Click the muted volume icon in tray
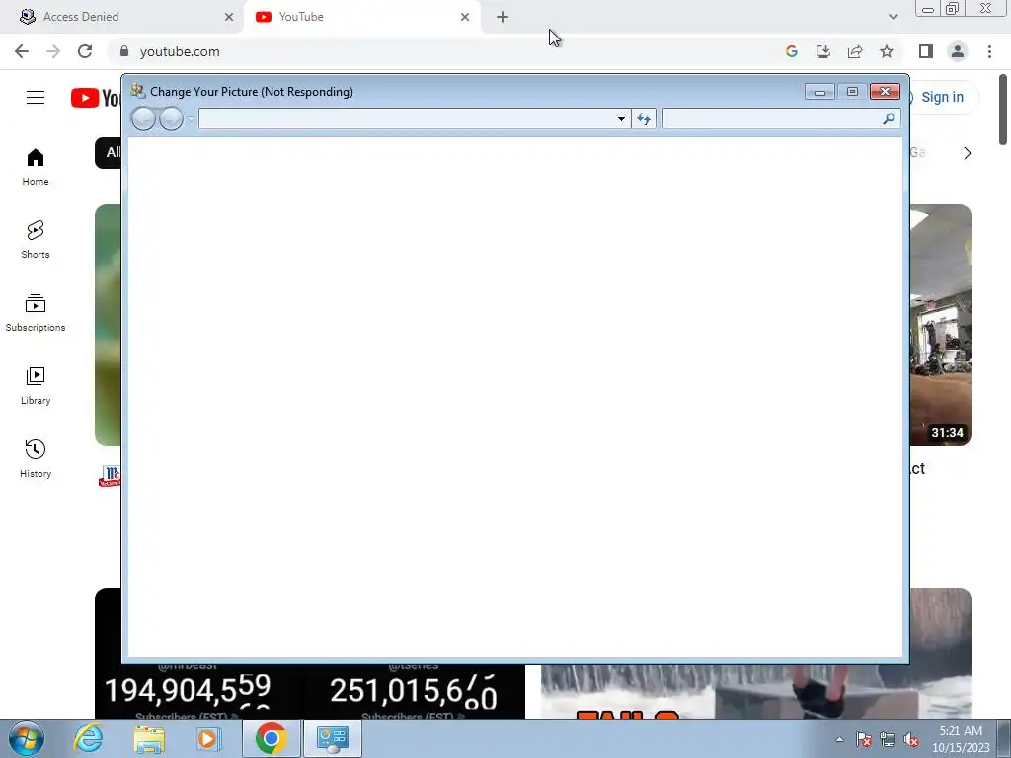This screenshot has height=758, width=1011. click(x=911, y=739)
